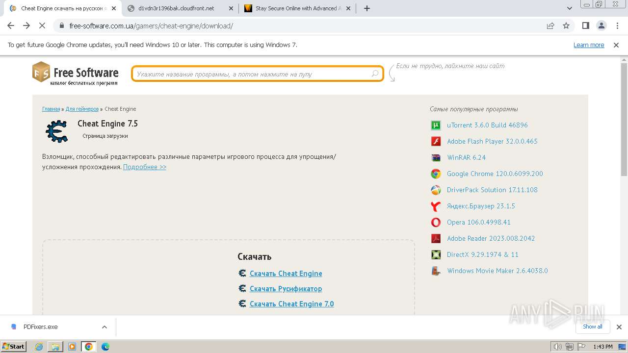628x353 pixels.
Task: Switch to the d1vdn3r1396bak.cloudfront.net tab
Action: coord(180,8)
